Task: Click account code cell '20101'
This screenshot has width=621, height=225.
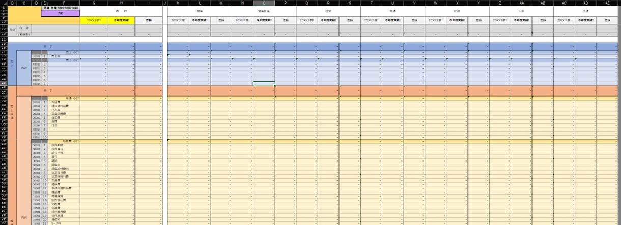Action: pyautogui.click(x=36, y=102)
